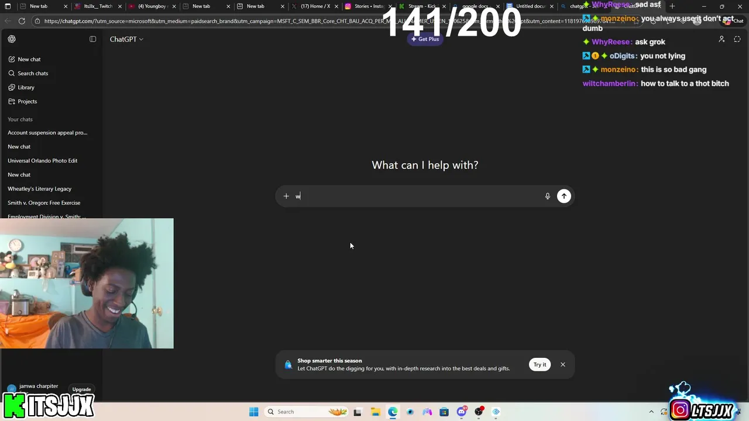Open File Explorer from taskbar
749x421 pixels.
375,412
